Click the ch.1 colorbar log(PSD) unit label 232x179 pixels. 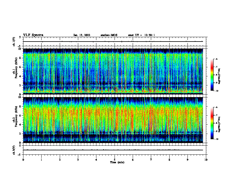coord(219,76)
